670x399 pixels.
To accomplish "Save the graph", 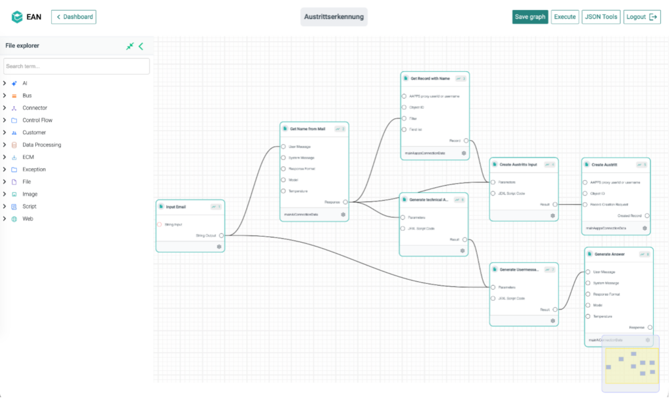I will [x=530, y=16].
